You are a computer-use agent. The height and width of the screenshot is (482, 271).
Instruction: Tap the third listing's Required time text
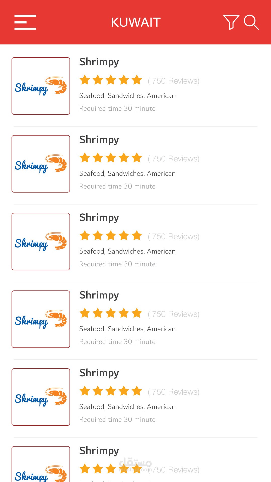[117, 264]
